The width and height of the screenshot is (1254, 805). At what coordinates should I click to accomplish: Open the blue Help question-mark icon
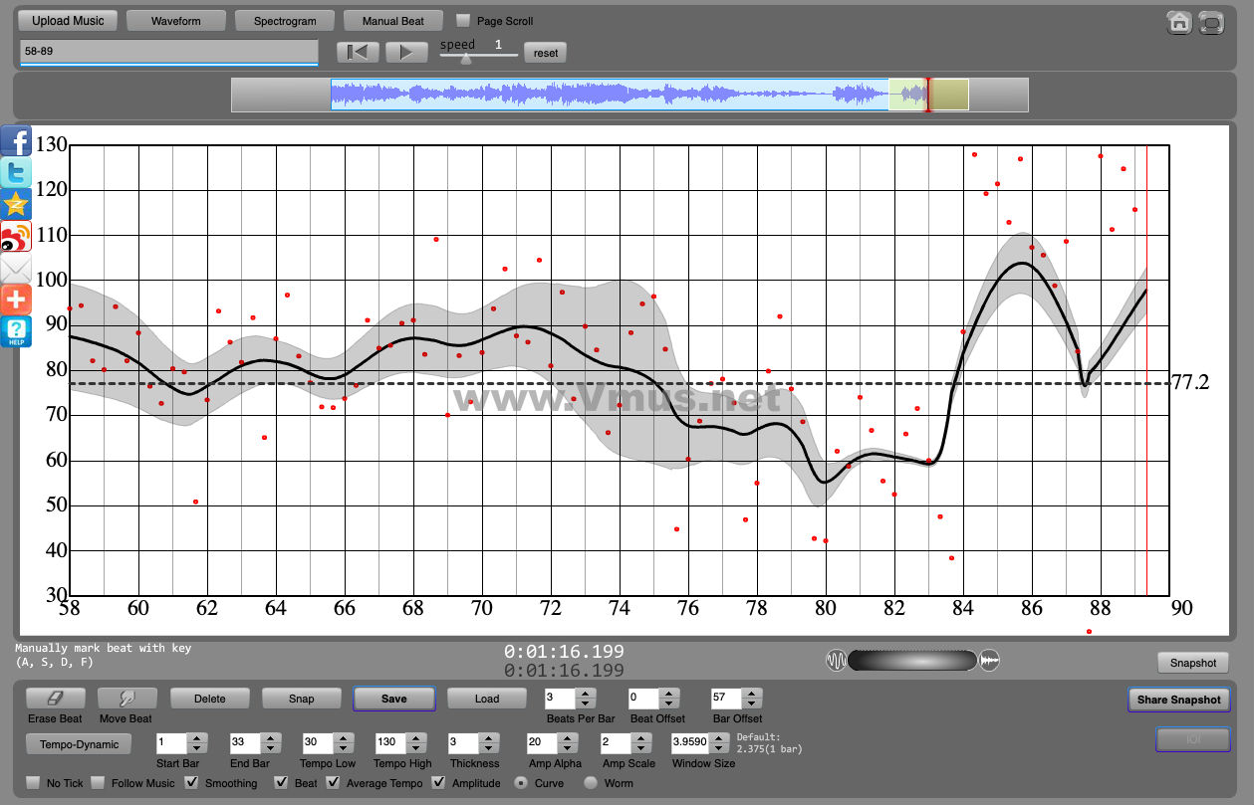16,332
